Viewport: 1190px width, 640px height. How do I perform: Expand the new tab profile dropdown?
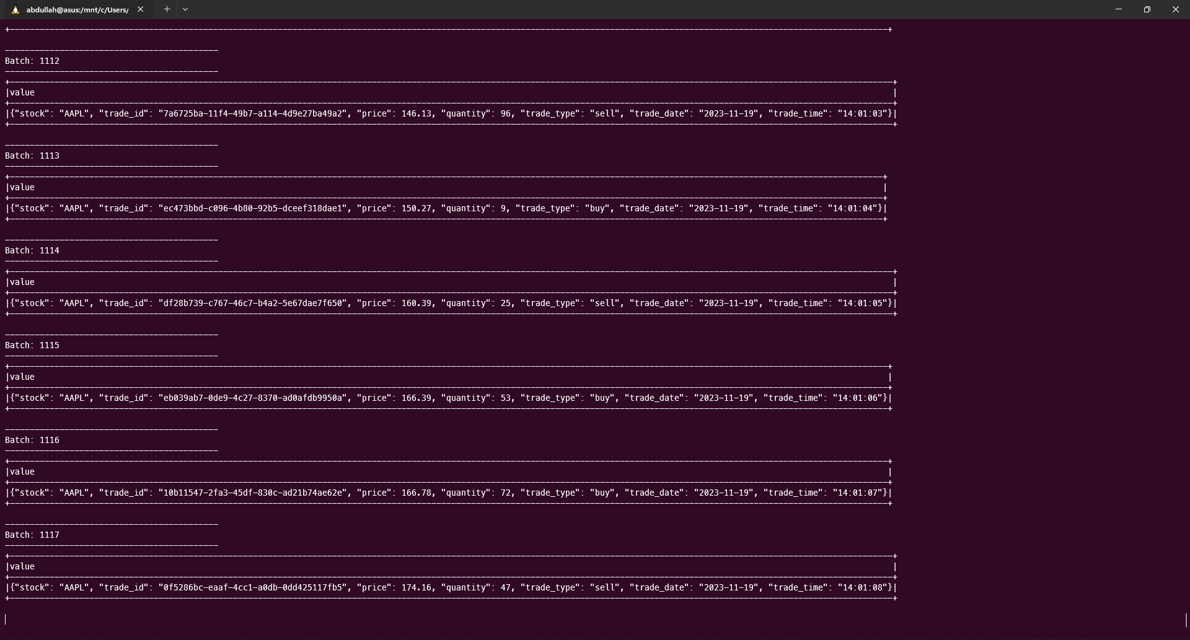point(185,9)
